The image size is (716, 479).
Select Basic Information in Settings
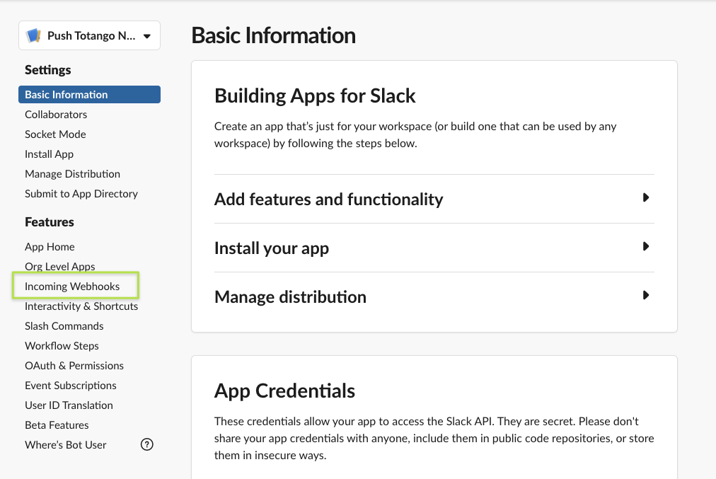89,95
